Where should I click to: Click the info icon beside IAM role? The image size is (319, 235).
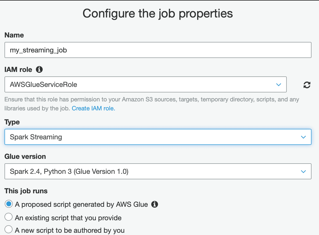(39, 69)
